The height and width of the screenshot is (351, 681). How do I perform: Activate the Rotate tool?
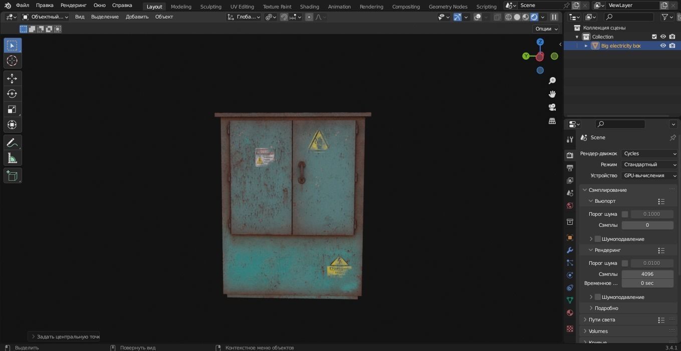click(x=13, y=94)
